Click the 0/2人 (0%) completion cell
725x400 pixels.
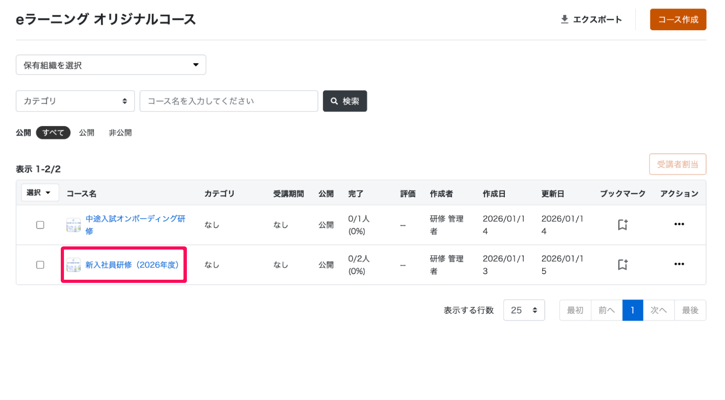pos(359,265)
